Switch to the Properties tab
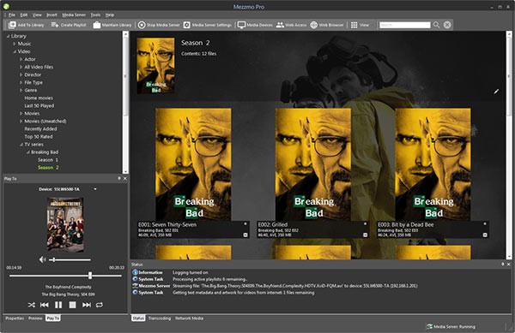Viewport: 515px width, 333px height. pyautogui.click(x=15, y=318)
